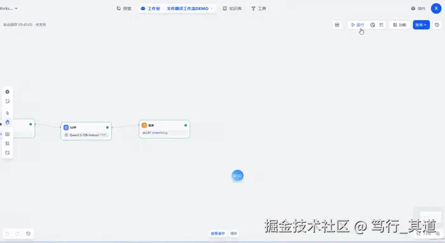Expand the 文件翻译工作流DEMO app dropdown
This screenshot has width=445, height=243.
[x=189, y=8]
